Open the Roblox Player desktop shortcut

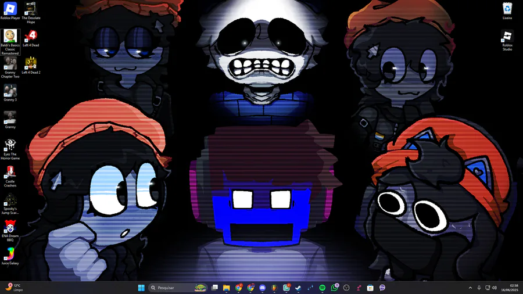tap(10, 10)
